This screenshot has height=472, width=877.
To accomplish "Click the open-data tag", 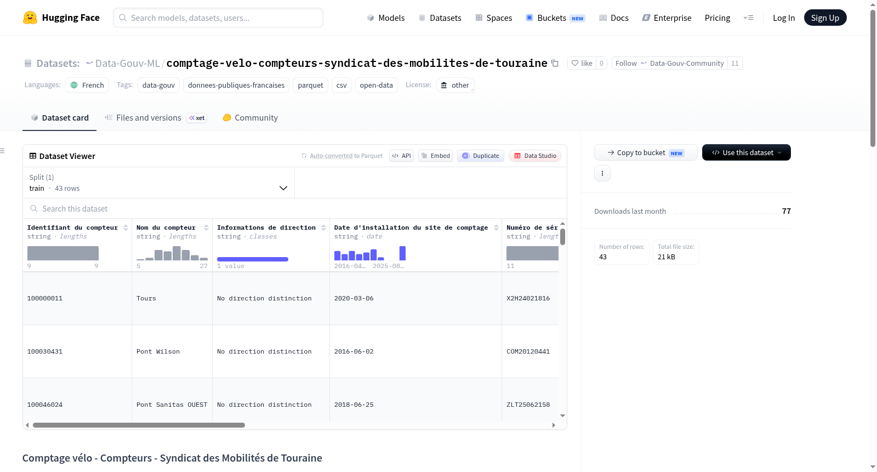I will click(376, 85).
